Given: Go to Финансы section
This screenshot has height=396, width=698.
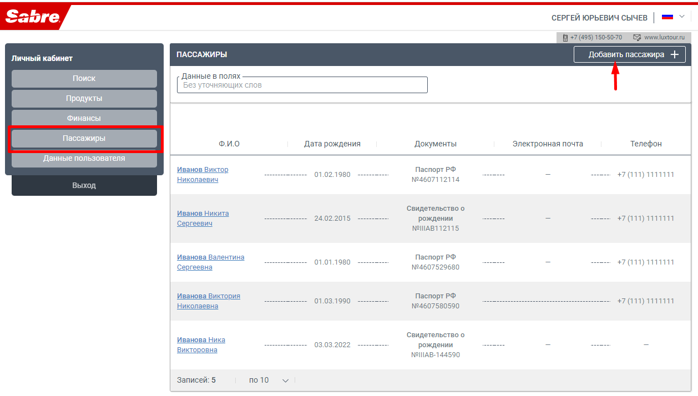Looking at the screenshot, I should [84, 119].
